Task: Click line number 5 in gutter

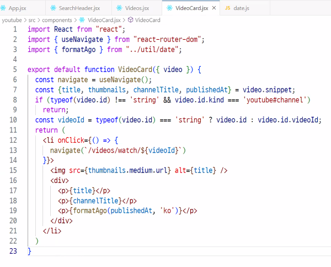Action: click(x=15, y=70)
